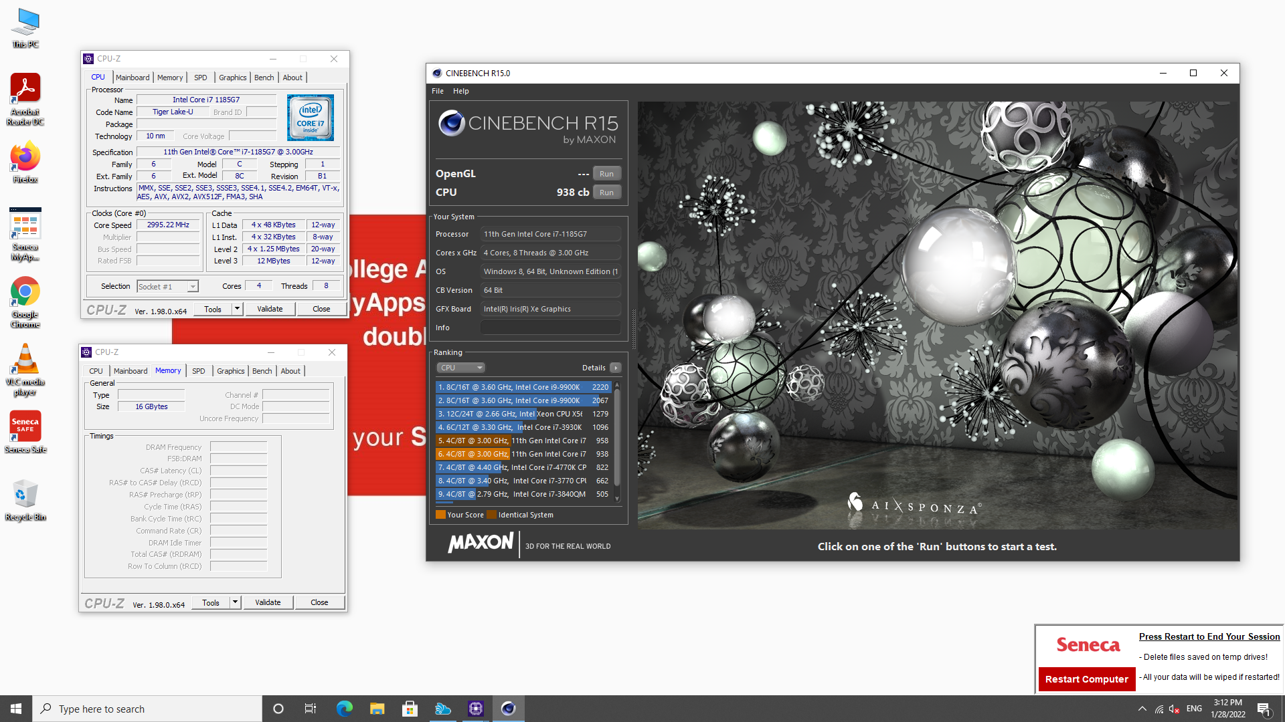Click the brown Identical System legend swatch
Screen dimensions: 1285x722
(x=492, y=515)
